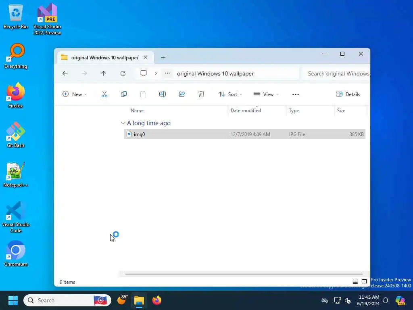
Task: Click the network tray icon
Action: tap(337, 300)
